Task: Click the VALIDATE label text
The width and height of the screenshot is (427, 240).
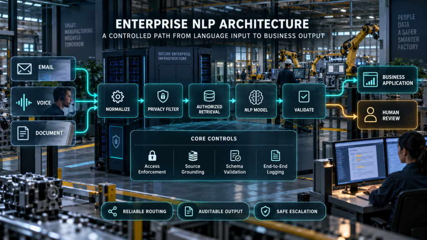Action: tap(304, 110)
